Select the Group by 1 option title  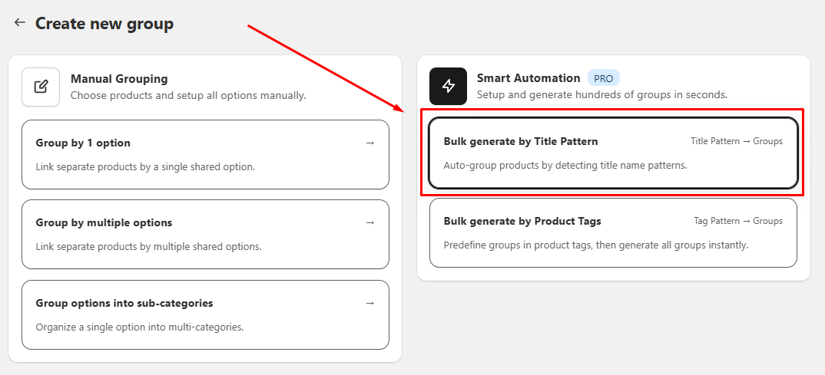(x=83, y=143)
